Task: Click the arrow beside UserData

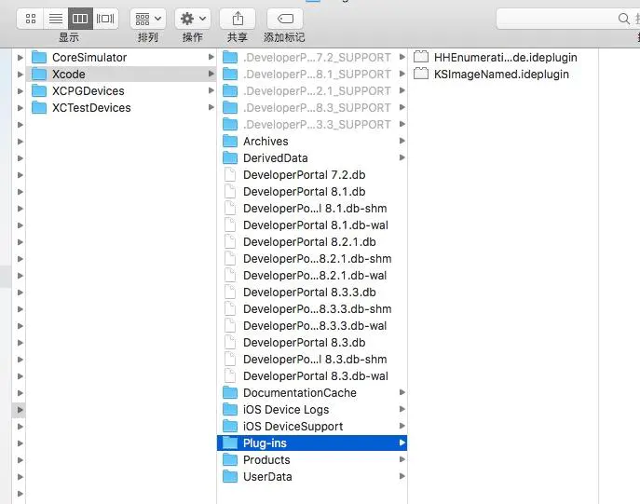Action: [x=402, y=476]
